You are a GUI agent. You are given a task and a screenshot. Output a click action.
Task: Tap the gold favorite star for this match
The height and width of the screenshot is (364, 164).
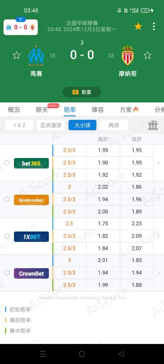[138, 27]
